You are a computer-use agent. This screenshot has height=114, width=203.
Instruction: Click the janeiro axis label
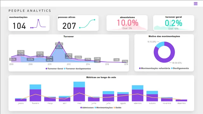tap(21, 103)
